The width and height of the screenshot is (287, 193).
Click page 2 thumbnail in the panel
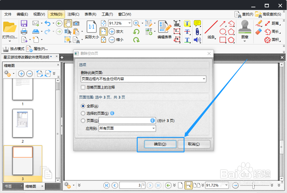click(23, 124)
